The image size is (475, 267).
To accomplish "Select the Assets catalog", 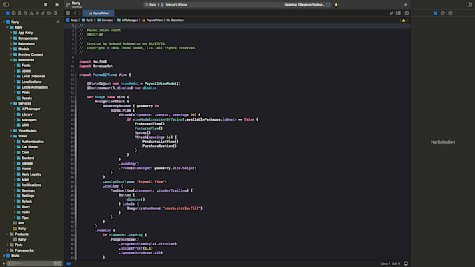I will [24, 98].
